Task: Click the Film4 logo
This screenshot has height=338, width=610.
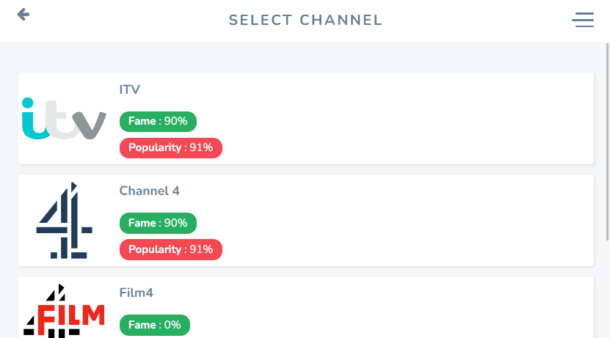Action: tap(65, 311)
